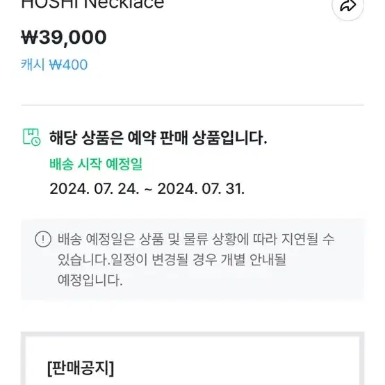Open the 캐시 ₩400 reward link
The image size is (385, 385).
click(54, 65)
